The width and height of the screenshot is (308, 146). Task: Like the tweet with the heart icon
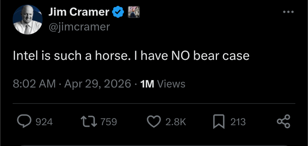154,122
